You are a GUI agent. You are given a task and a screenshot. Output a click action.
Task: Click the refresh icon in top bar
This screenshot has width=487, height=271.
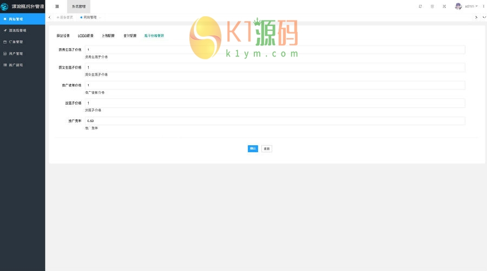pos(420,6)
